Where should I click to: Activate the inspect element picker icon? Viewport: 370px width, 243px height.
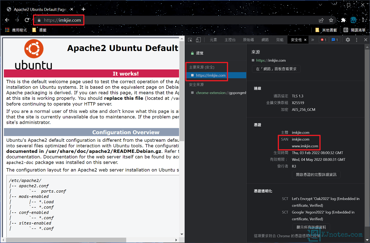pyautogui.click(x=190, y=40)
